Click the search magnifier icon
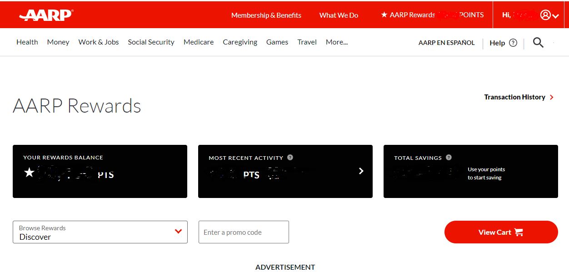The image size is (569, 272). 538,42
